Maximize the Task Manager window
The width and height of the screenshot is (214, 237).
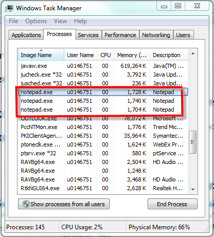coord(178,6)
